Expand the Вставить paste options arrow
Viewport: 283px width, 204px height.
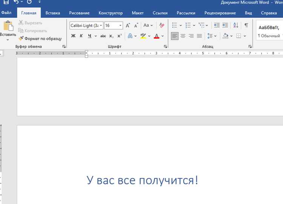(x=8, y=40)
